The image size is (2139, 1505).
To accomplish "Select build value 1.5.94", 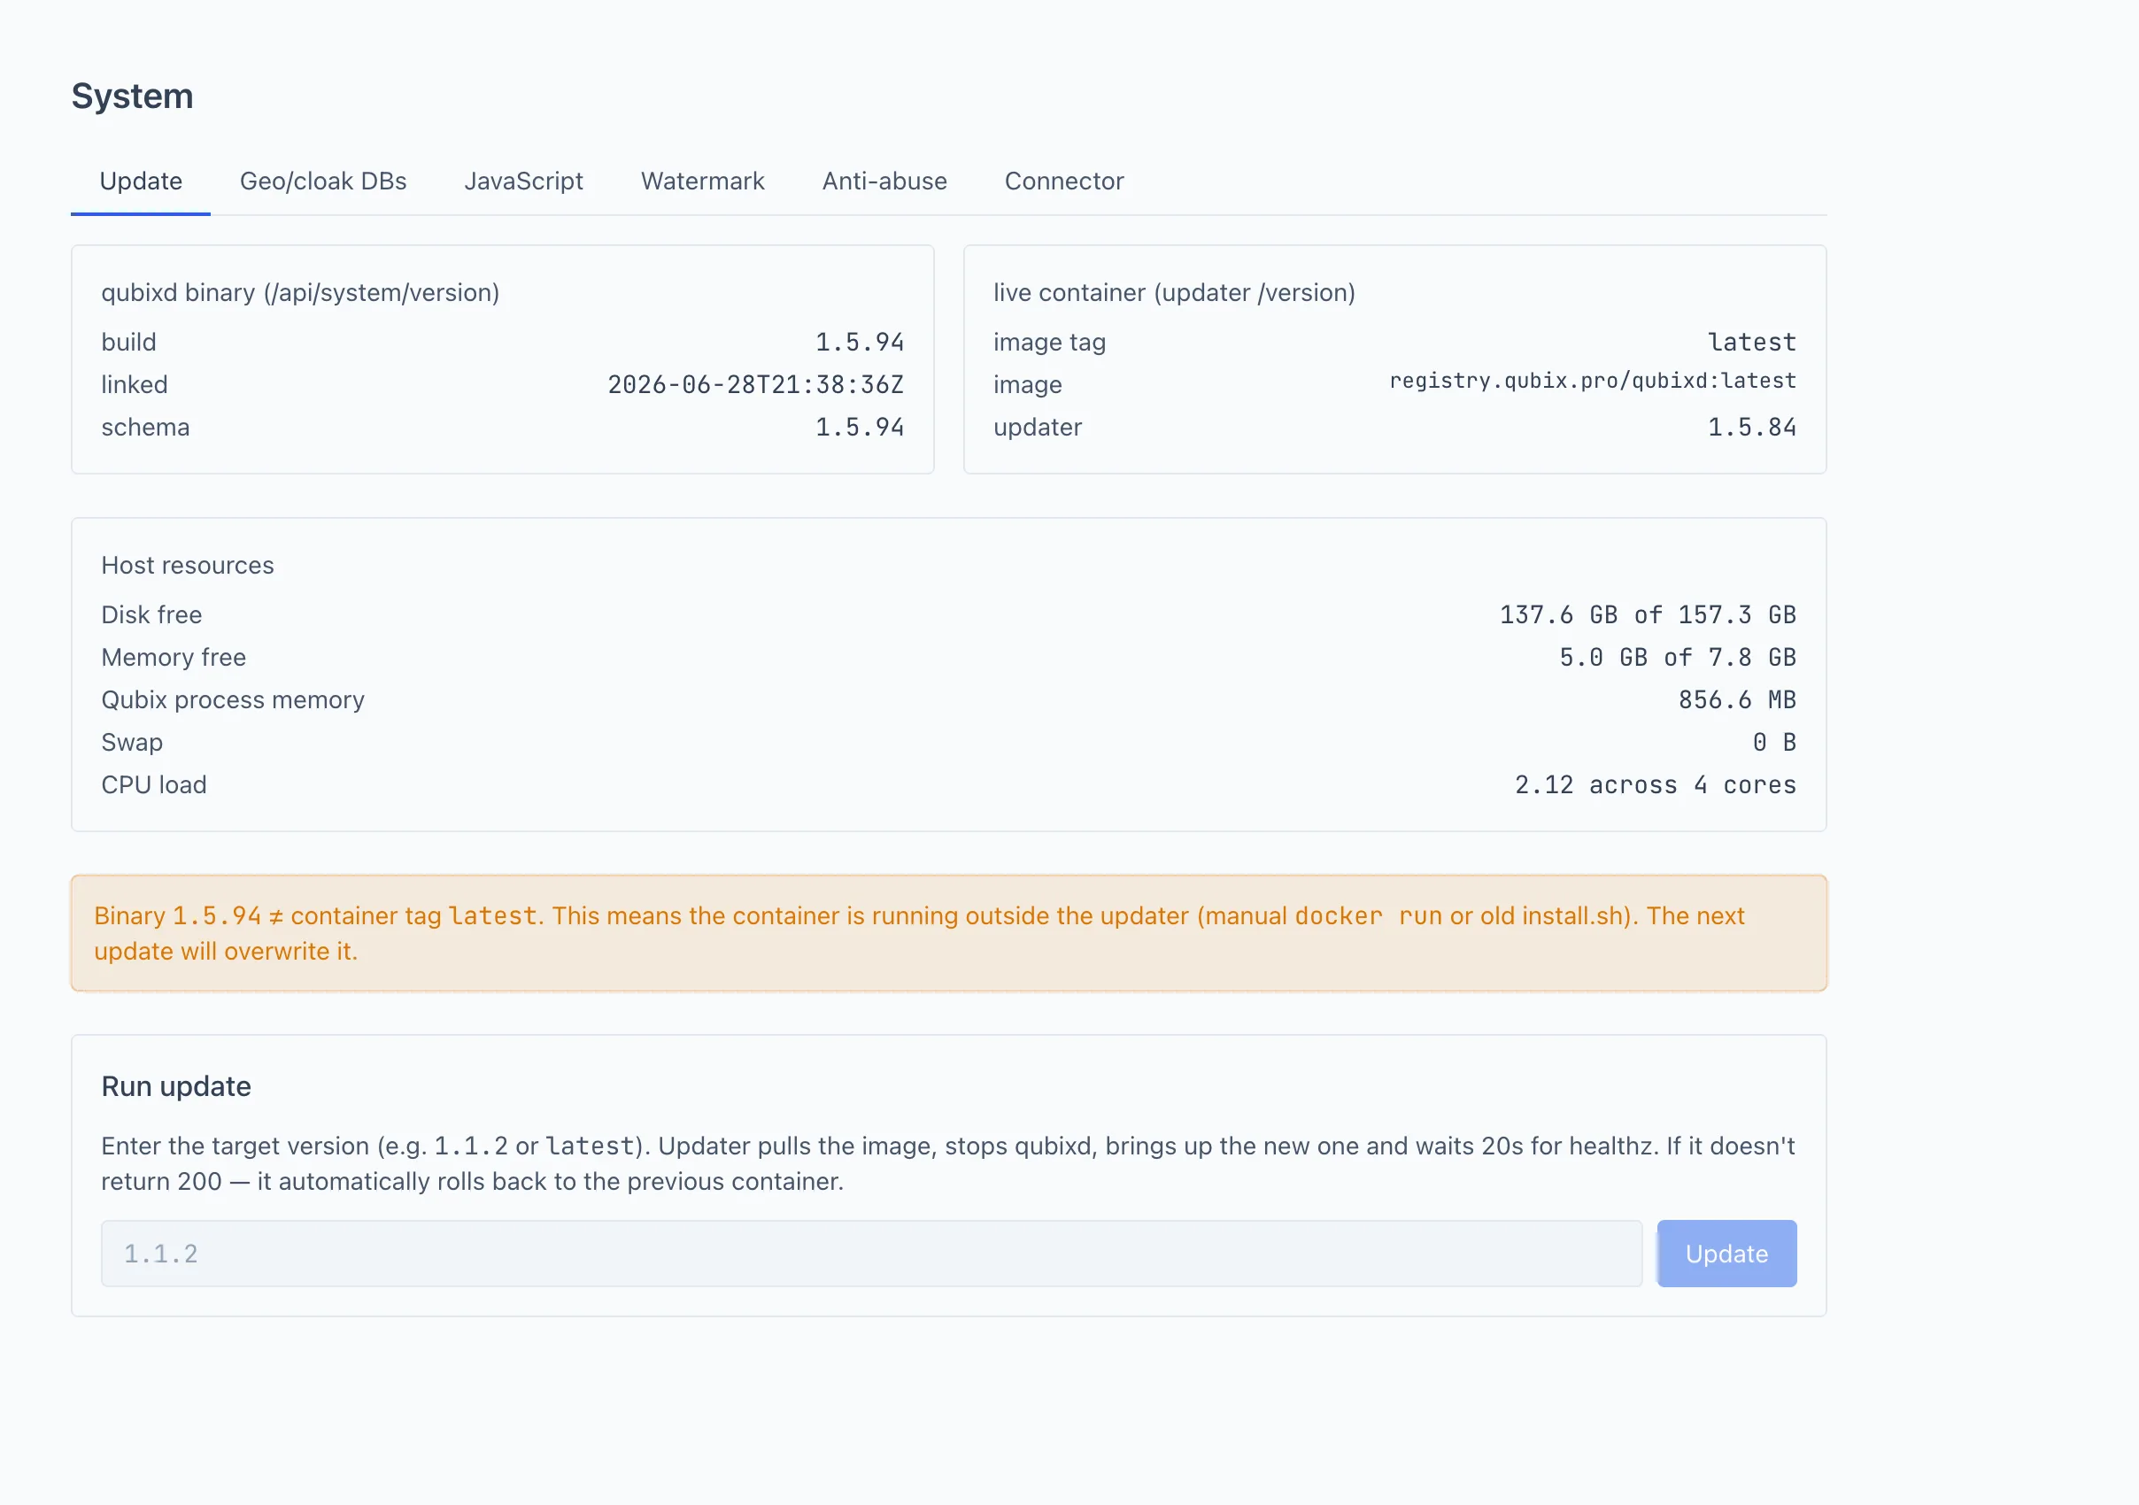I will click(x=859, y=342).
